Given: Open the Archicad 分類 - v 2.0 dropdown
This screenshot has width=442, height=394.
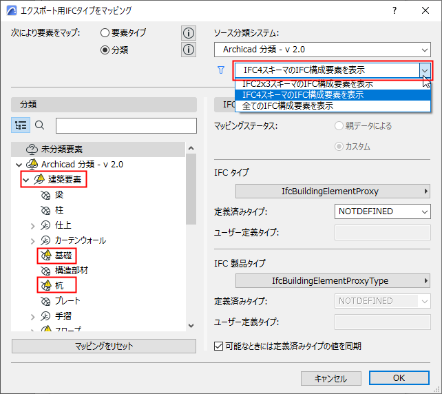Looking at the screenshot, I should 322,50.
